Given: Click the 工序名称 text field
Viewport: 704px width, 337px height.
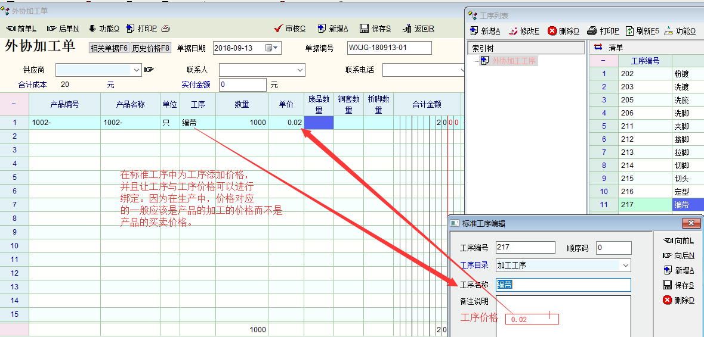Looking at the screenshot, I should 563,285.
